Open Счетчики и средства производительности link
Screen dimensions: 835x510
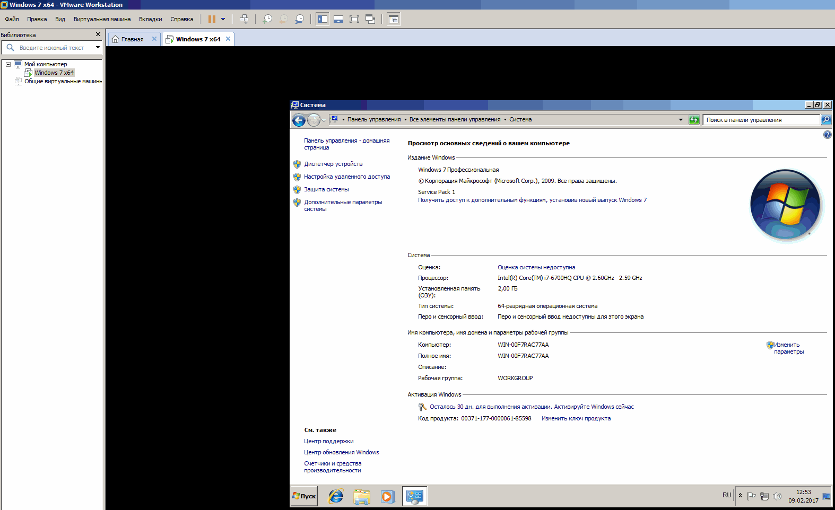333,467
